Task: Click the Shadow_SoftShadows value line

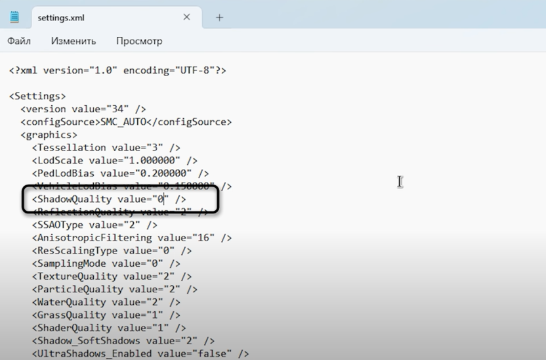Action: (123, 341)
